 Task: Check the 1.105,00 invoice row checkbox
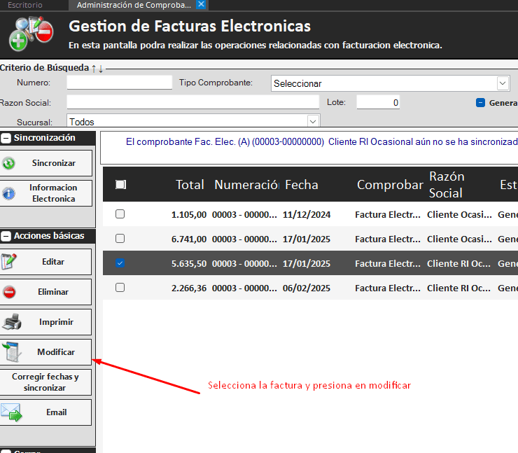pyautogui.click(x=120, y=214)
